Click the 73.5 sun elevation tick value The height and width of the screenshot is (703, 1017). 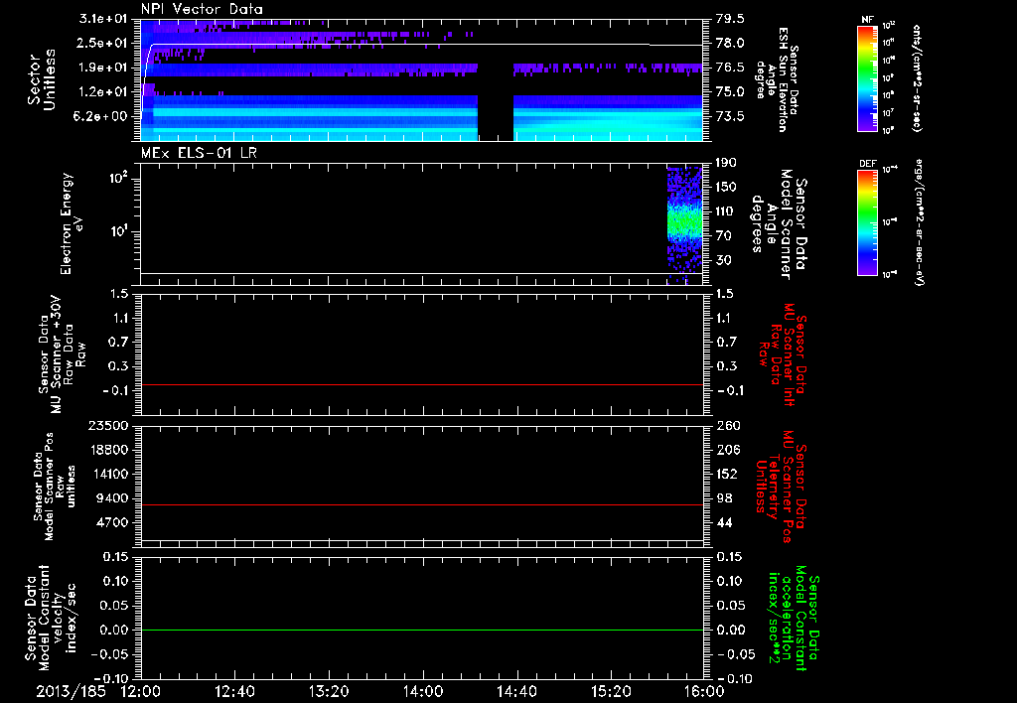pos(730,116)
